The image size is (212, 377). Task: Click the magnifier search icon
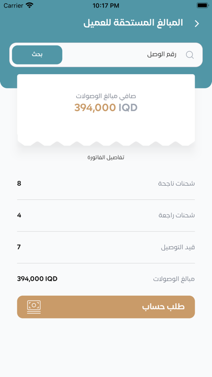pyautogui.click(x=190, y=55)
